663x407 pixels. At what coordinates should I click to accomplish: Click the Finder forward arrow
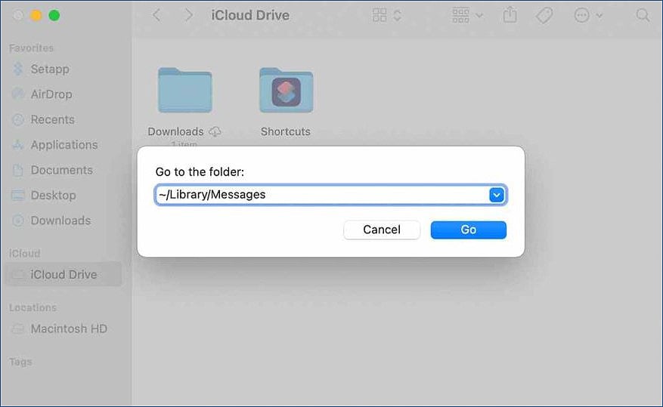[x=188, y=16]
